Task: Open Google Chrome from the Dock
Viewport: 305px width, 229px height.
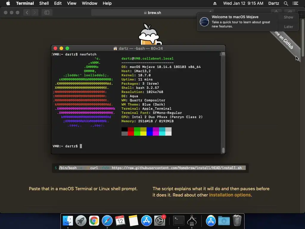Action: pyautogui.click(x=94, y=221)
